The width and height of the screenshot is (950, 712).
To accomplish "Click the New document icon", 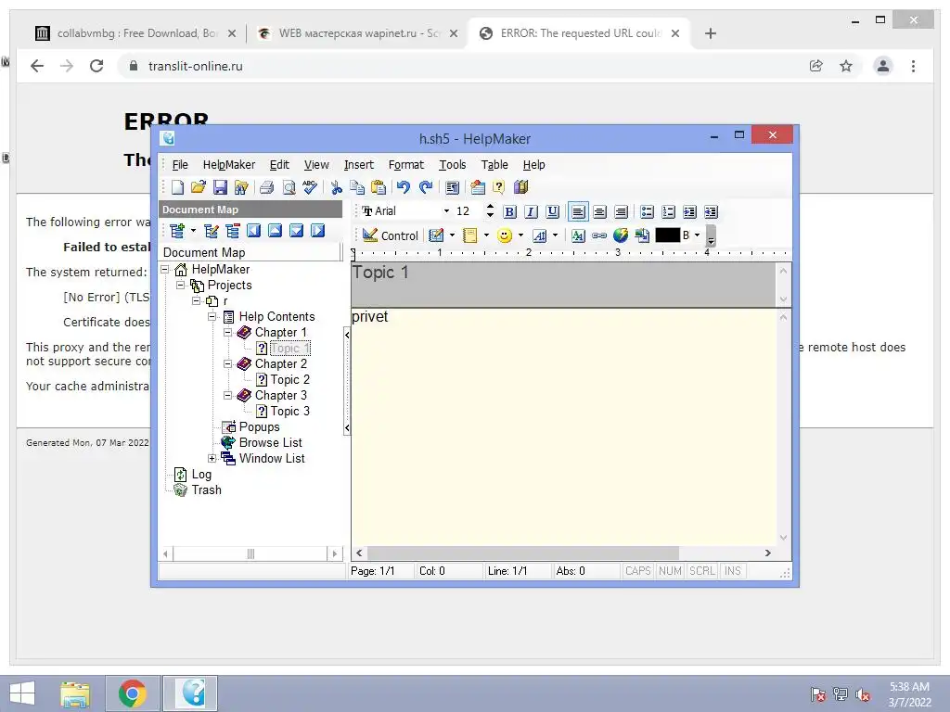I will [x=177, y=187].
